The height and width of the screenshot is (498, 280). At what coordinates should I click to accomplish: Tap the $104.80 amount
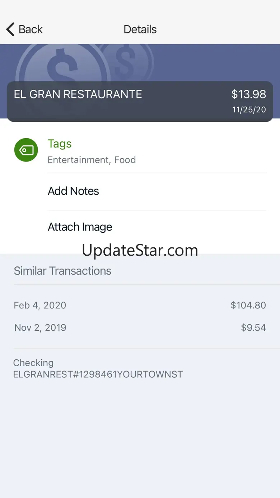click(x=248, y=305)
